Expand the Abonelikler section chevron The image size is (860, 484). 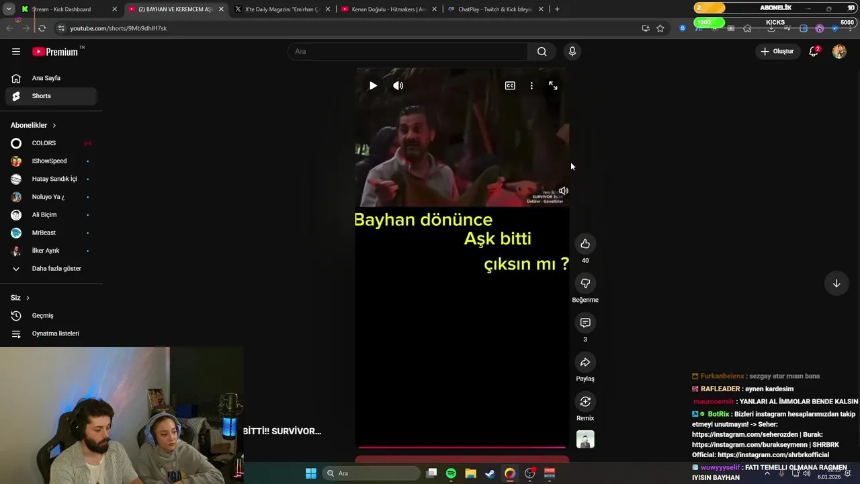pos(54,126)
